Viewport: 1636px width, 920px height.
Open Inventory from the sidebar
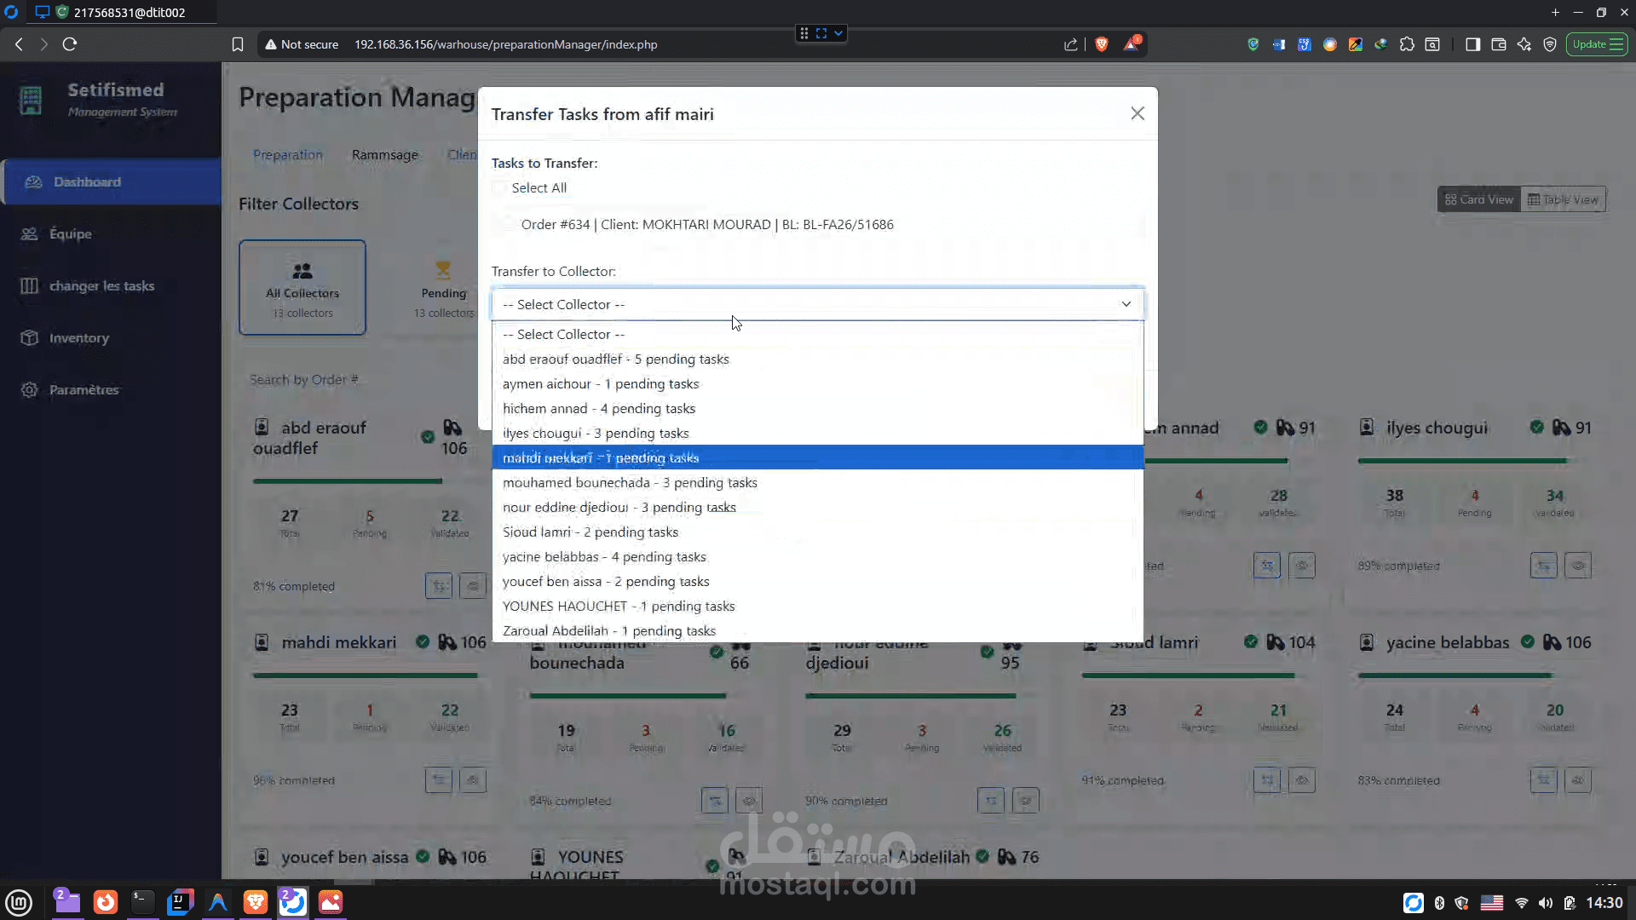pos(78,338)
